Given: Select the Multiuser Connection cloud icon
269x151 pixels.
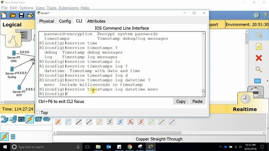Looking at the screenshot, I should (x=47, y=119).
